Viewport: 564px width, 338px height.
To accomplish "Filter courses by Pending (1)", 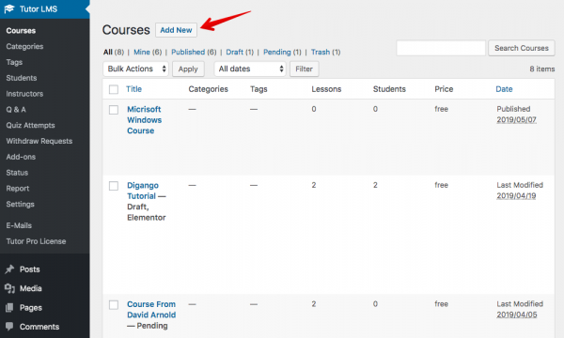I will point(282,52).
